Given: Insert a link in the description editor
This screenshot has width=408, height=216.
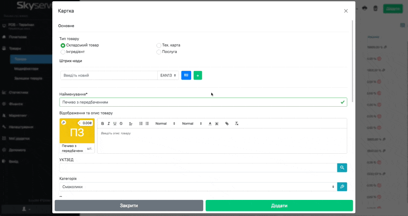Looking at the screenshot, I should [227, 124].
